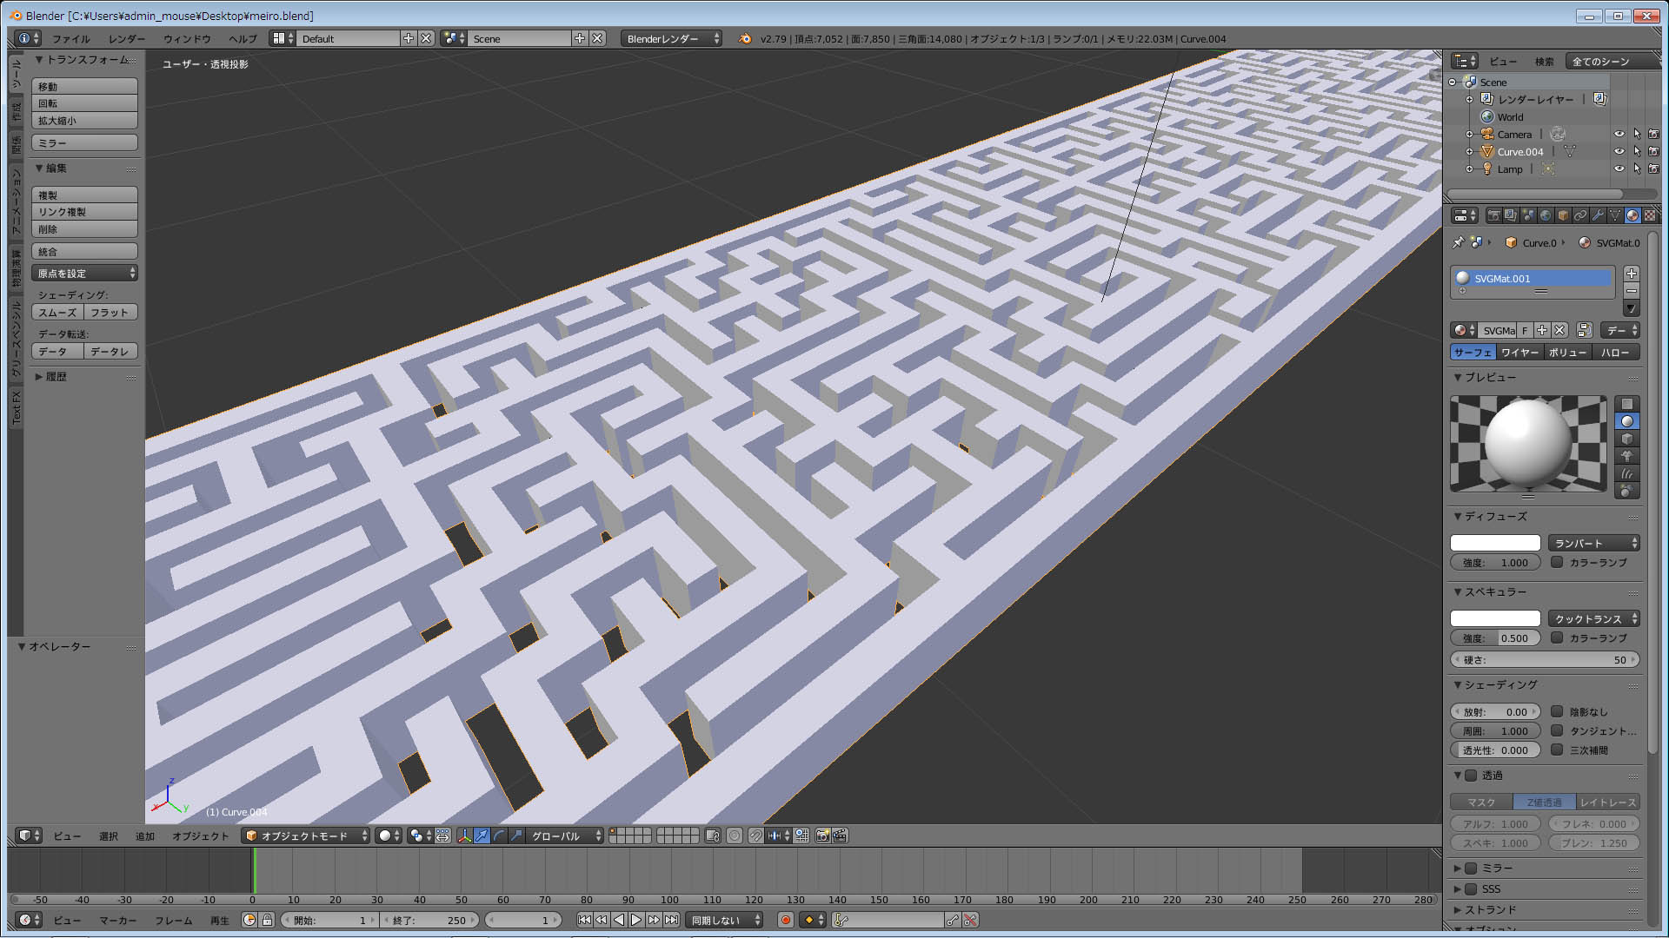Open the Constraints properties tab chain icon
The image size is (1669, 938).
point(1580,215)
